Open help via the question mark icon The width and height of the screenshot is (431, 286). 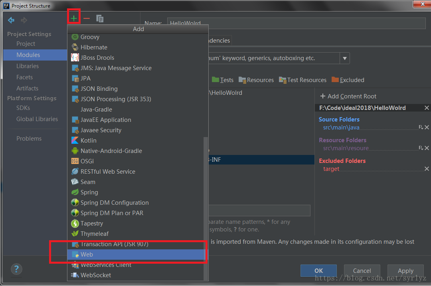click(16, 269)
